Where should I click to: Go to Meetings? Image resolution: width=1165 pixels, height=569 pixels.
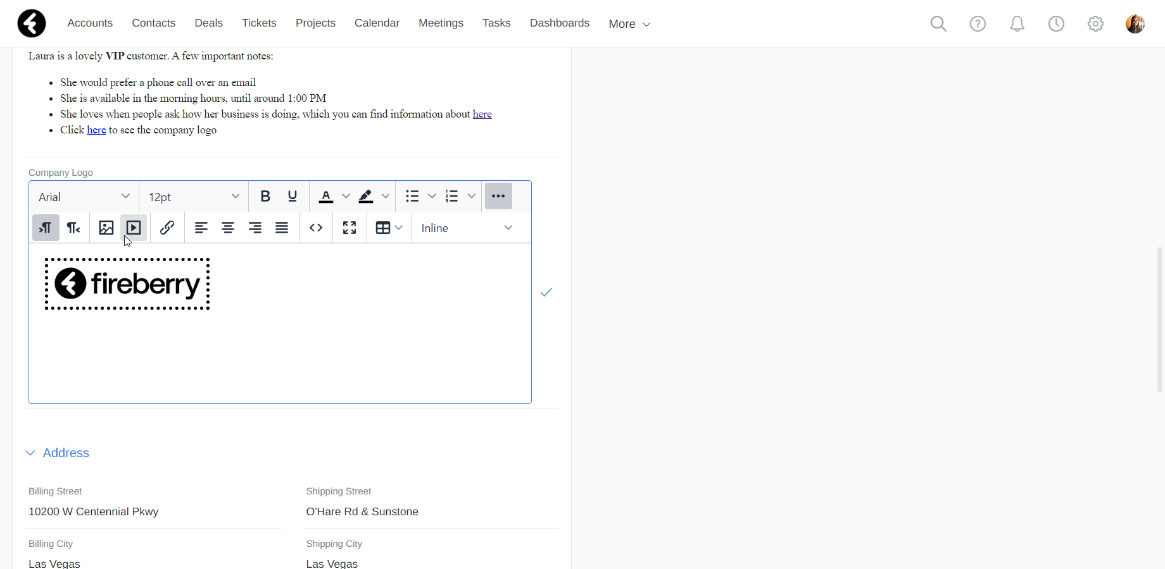pyautogui.click(x=441, y=23)
